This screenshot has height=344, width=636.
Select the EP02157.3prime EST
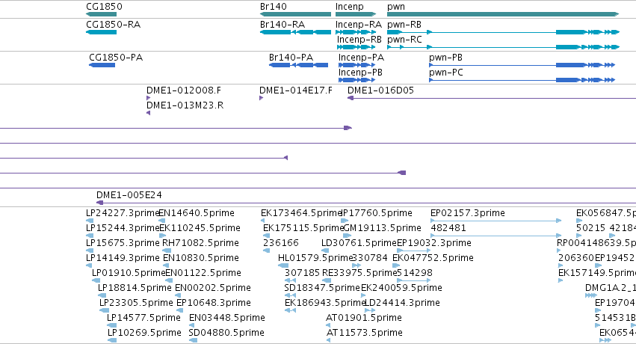[496, 221]
